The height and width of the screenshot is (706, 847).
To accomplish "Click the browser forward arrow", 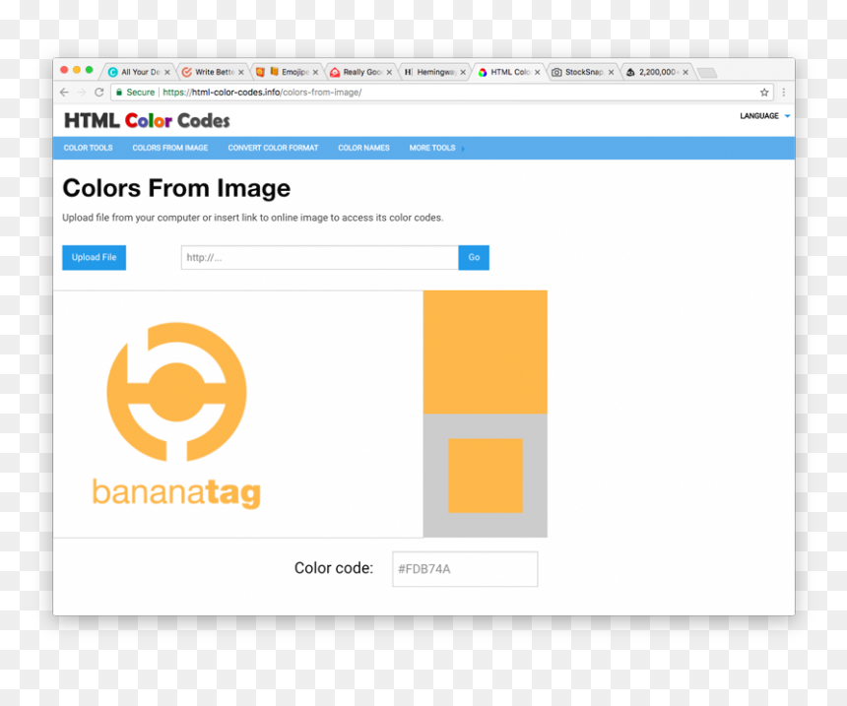I will click(x=82, y=93).
